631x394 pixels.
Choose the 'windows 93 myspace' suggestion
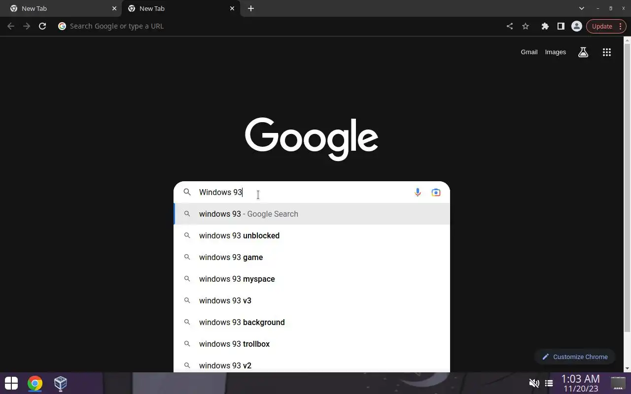[x=312, y=279]
